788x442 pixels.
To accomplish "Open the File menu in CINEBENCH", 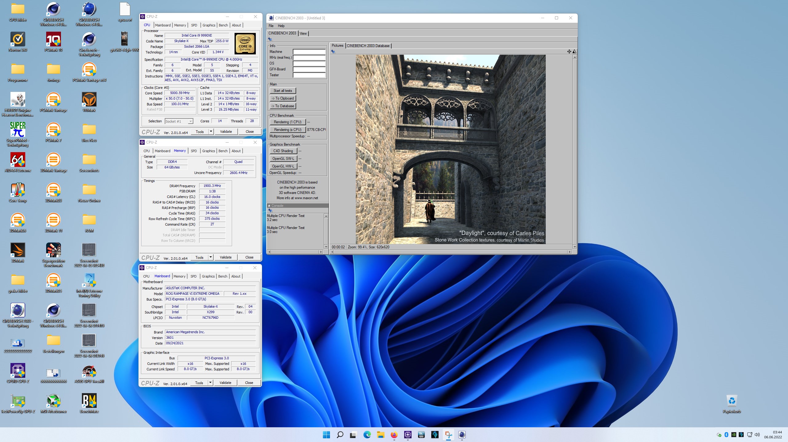I will [271, 26].
